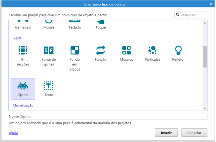
Task: Select the Mouse input plugin
Action: click(49, 25)
